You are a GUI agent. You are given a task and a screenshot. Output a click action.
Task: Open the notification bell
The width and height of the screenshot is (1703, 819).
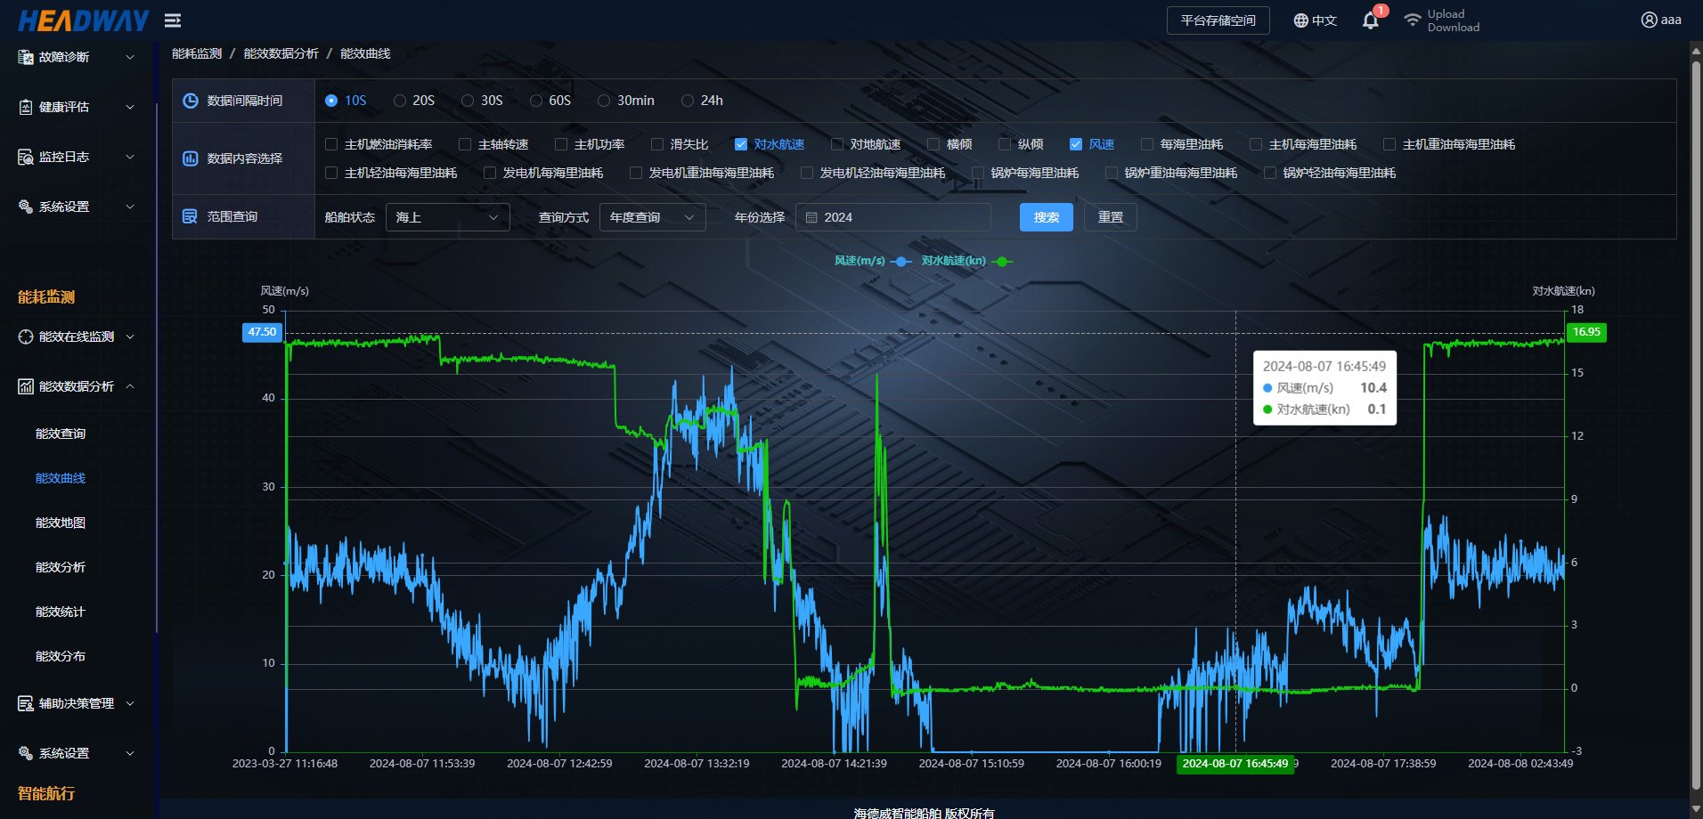[1370, 20]
